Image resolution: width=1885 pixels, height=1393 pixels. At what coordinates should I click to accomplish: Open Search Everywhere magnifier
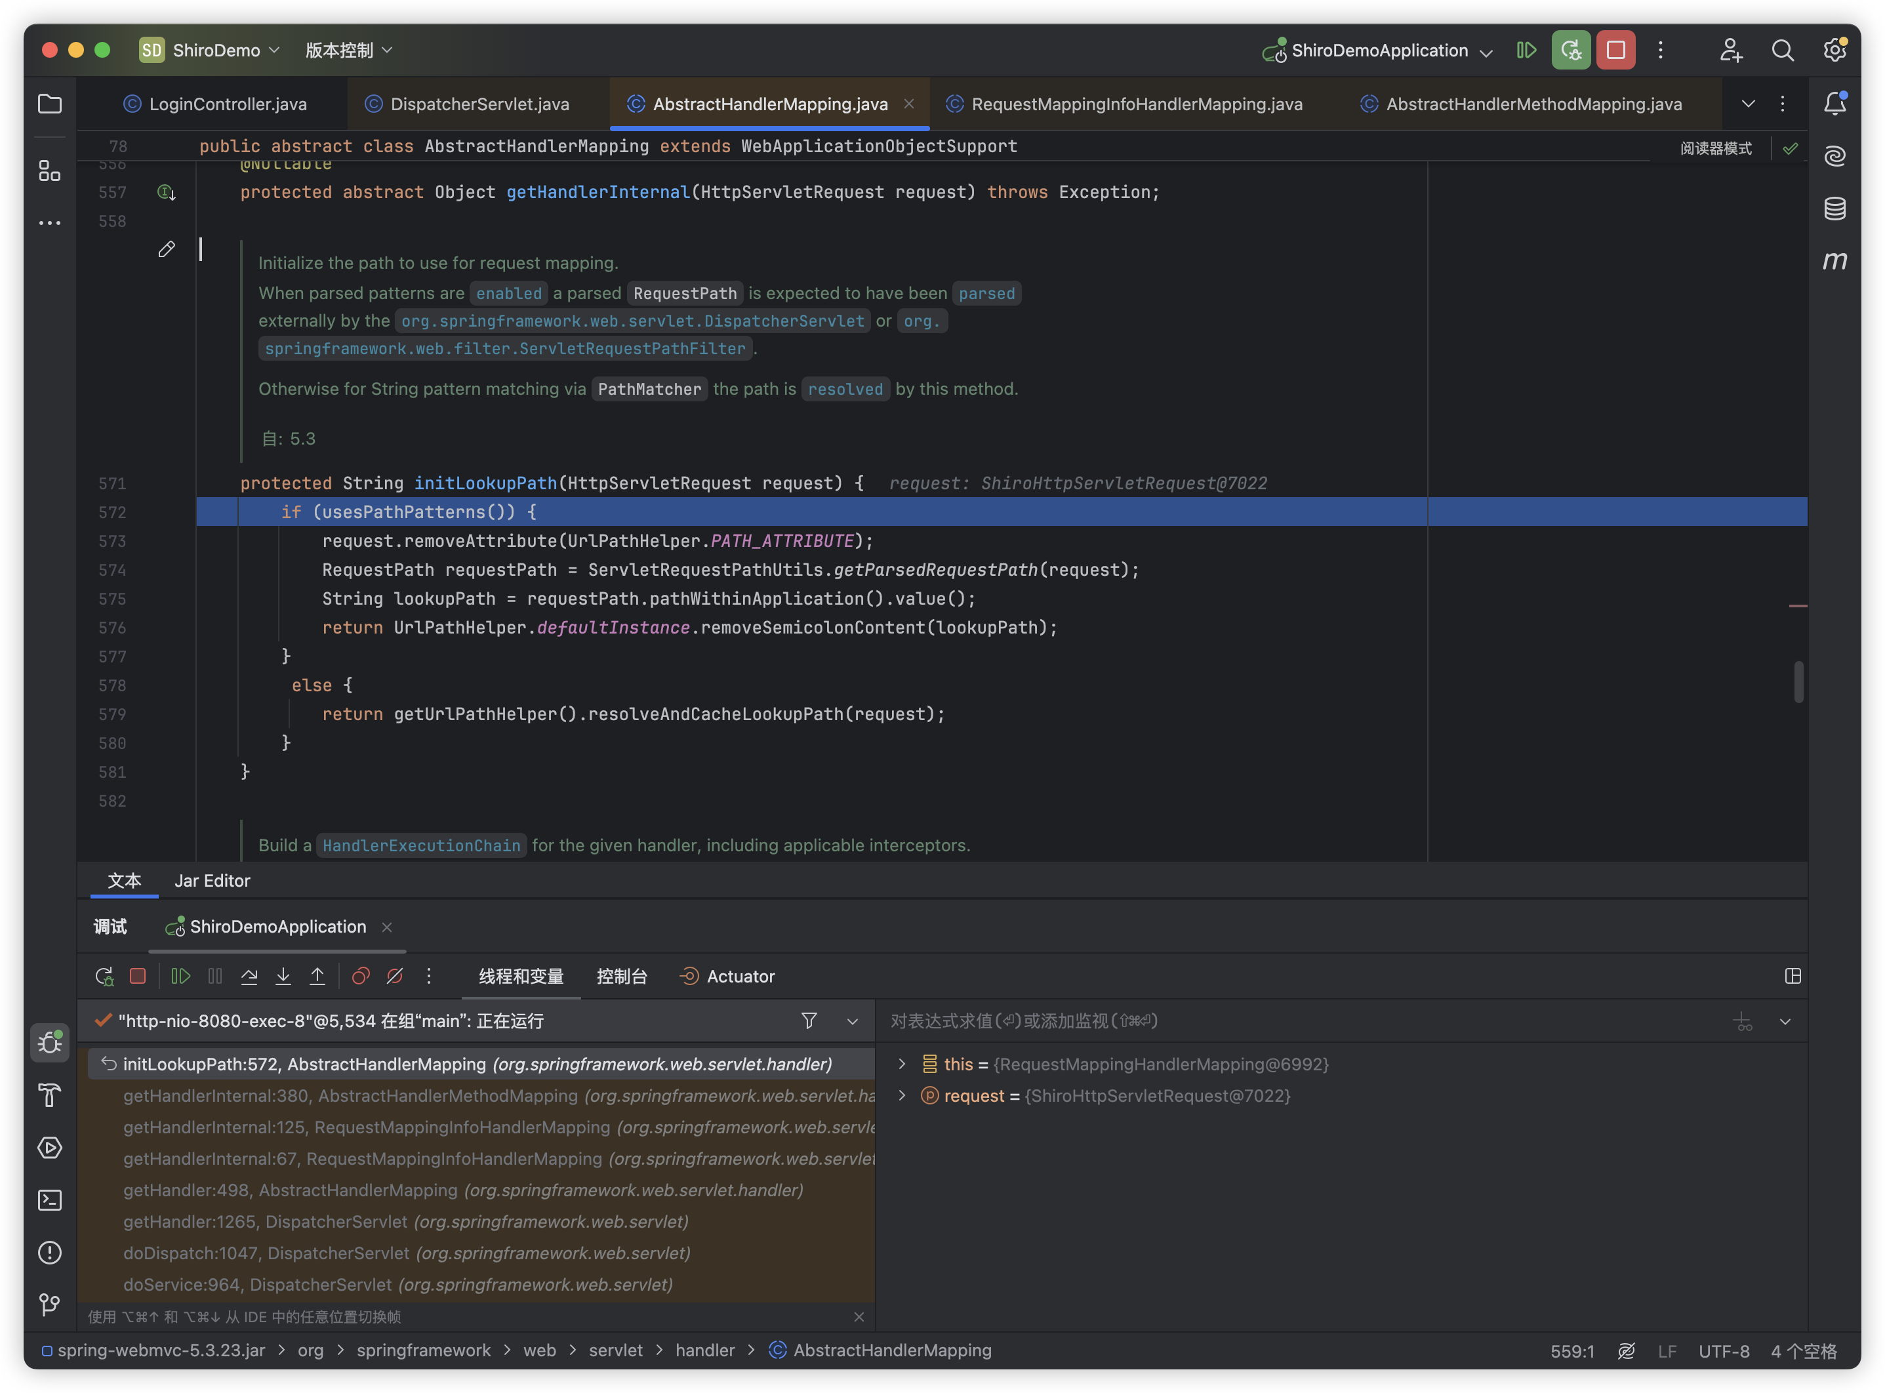click(x=1782, y=50)
